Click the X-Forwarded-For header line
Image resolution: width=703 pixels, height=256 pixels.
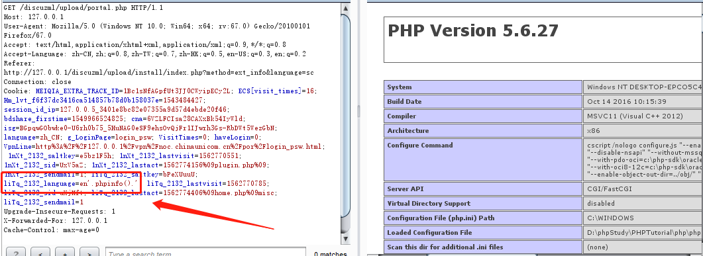56,221
